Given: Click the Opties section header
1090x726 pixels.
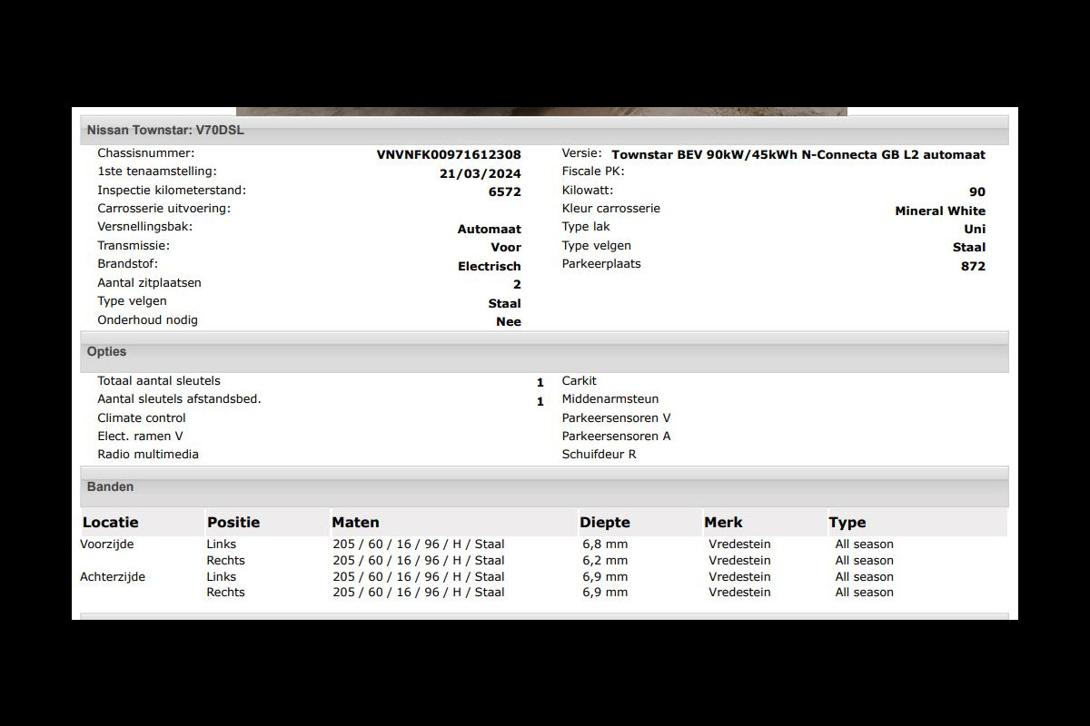Looking at the screenshot, I should pyautogui.click(x=107, y=351).
